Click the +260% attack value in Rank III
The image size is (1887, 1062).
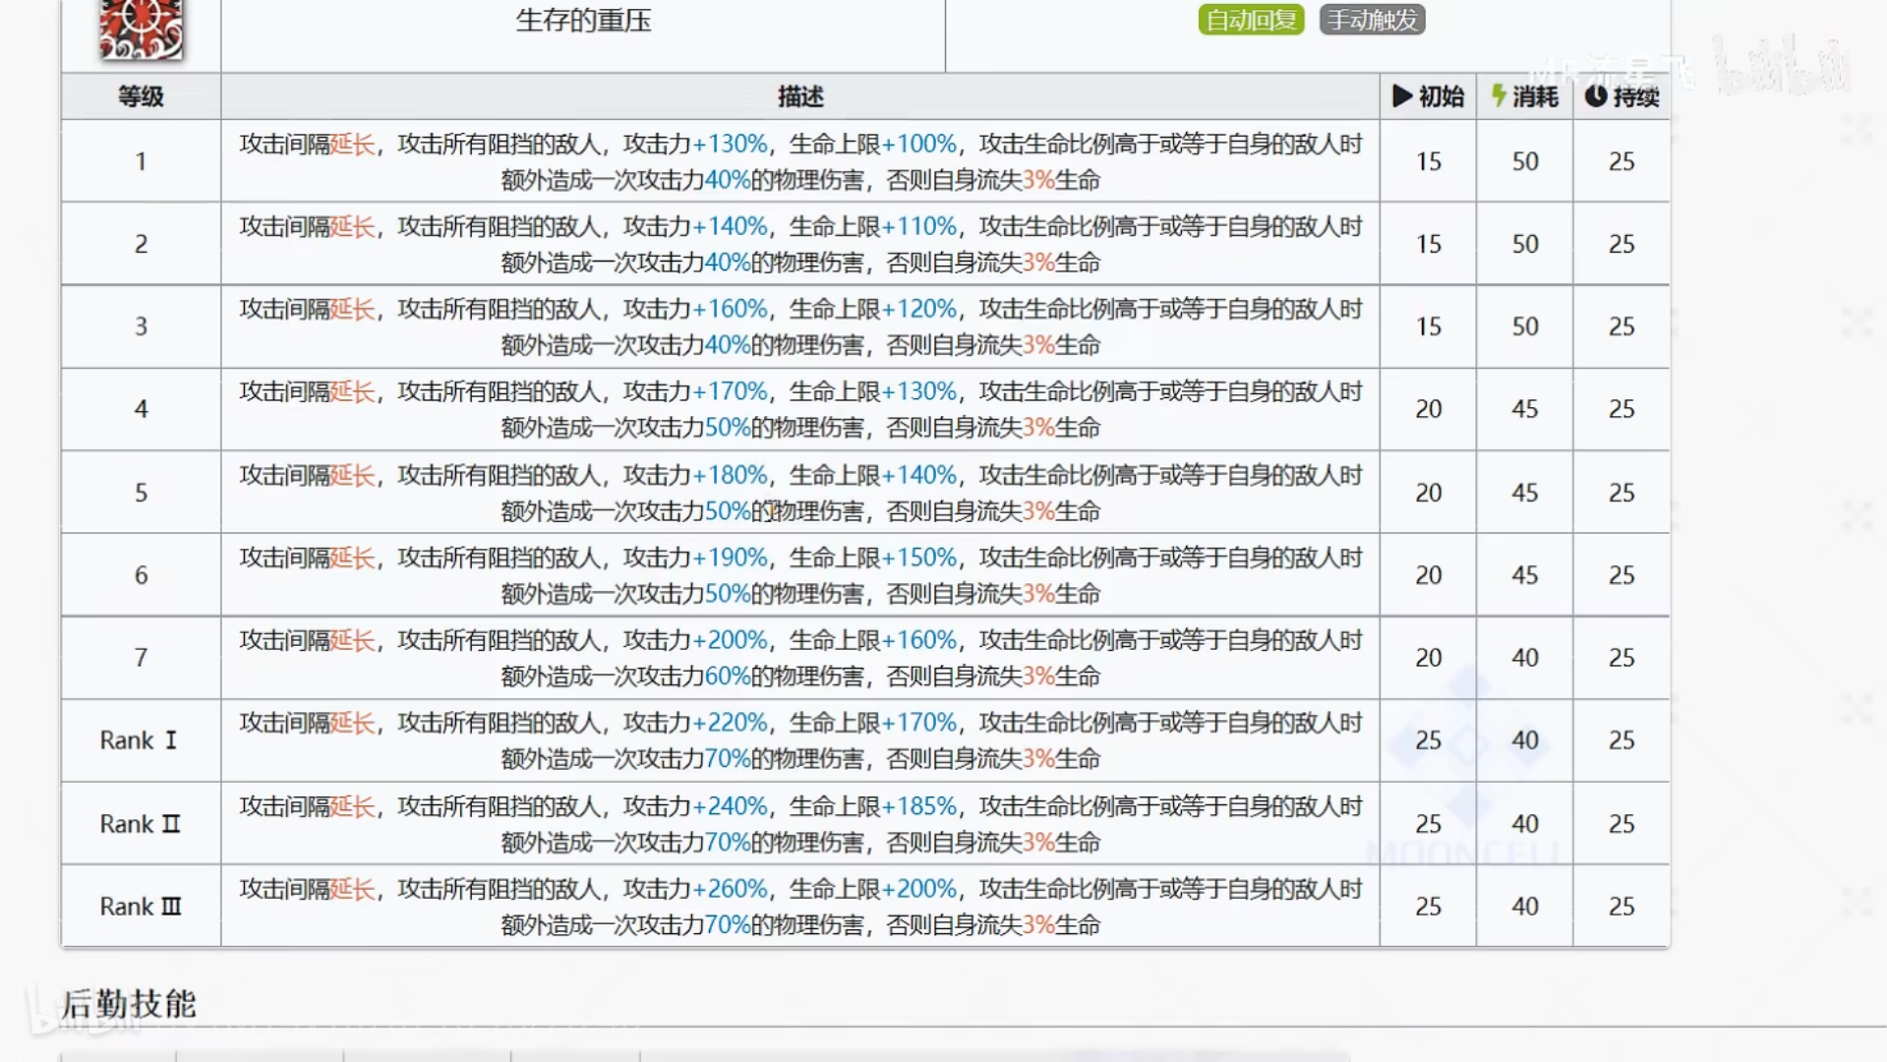click(x=730, y=889)
